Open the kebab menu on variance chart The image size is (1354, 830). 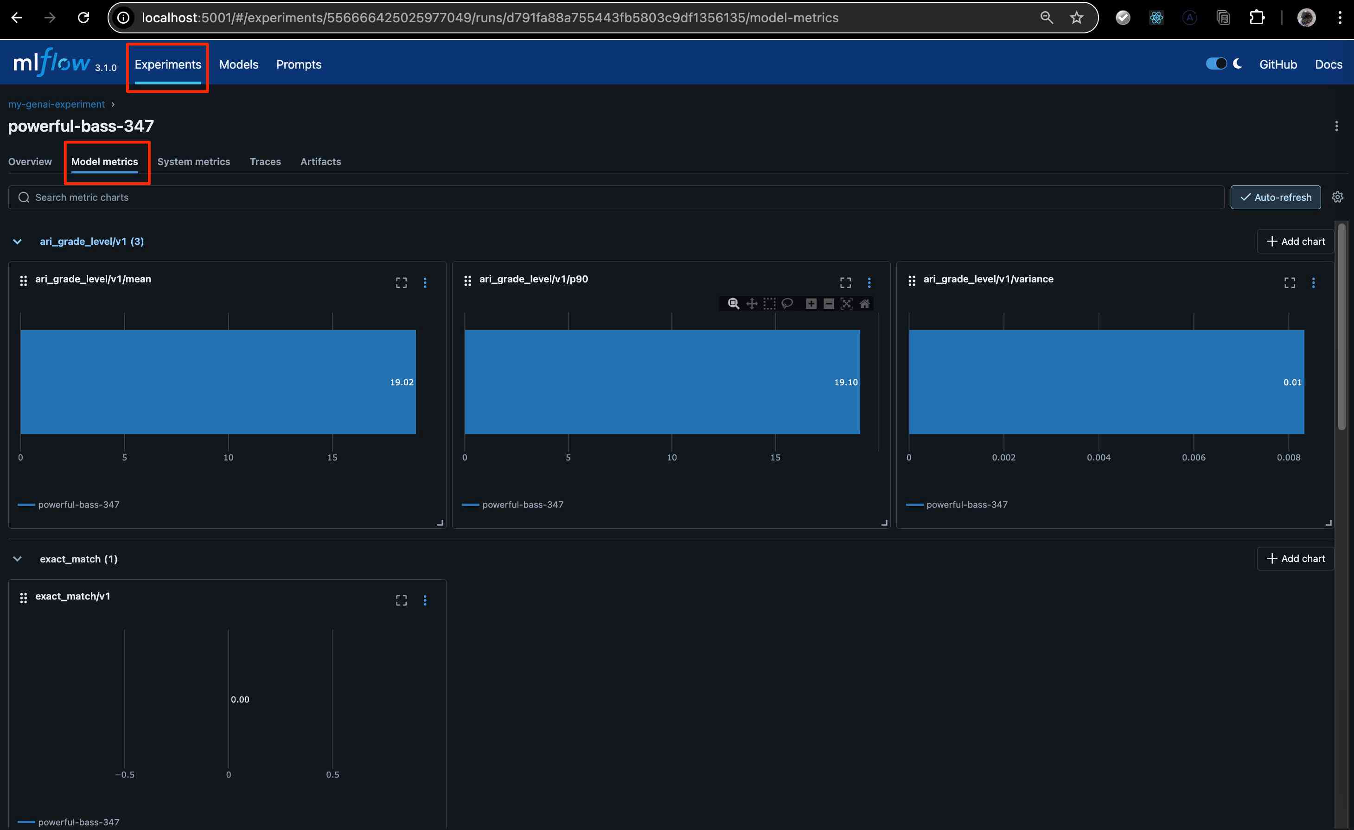1313,282
